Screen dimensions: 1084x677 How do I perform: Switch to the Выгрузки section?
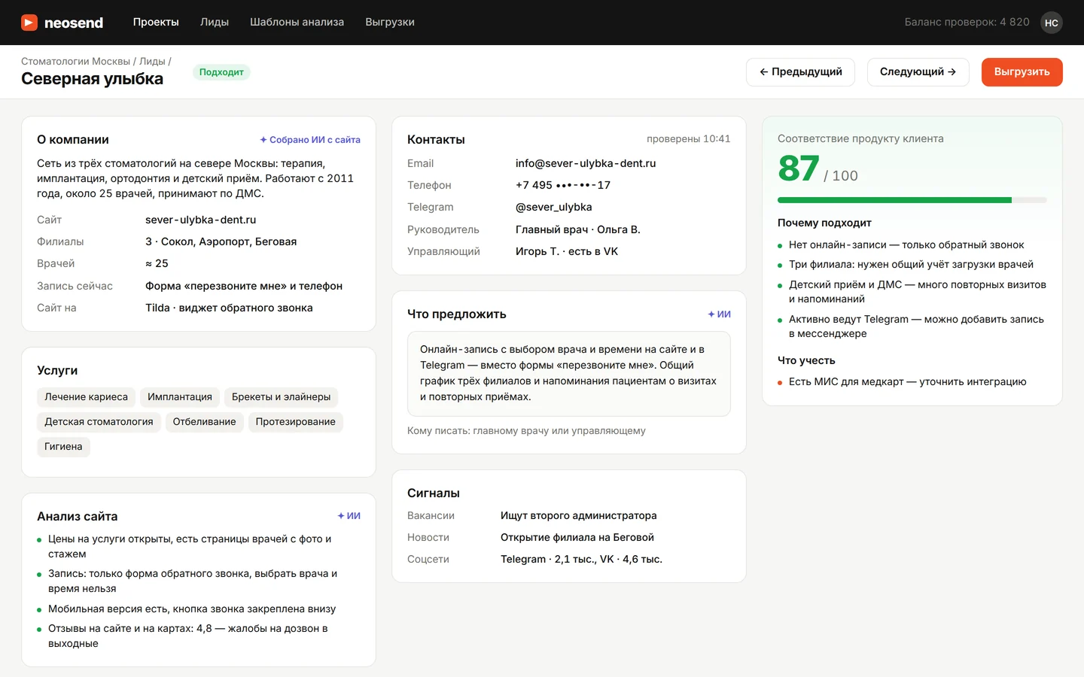(390, 23)
